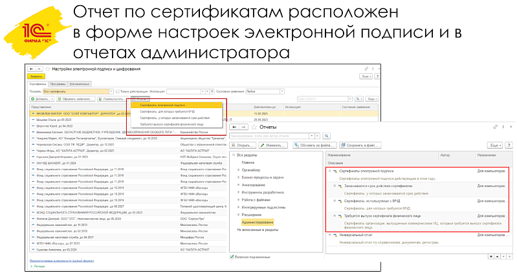This screenshot has width=517, height=275.
Task: Jump to the last row with the list navigation button
Action: (510, 256)
